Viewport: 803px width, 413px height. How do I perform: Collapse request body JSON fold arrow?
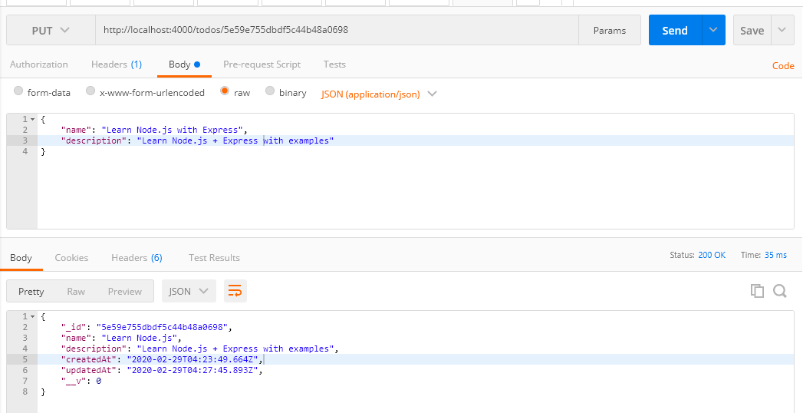33,119
